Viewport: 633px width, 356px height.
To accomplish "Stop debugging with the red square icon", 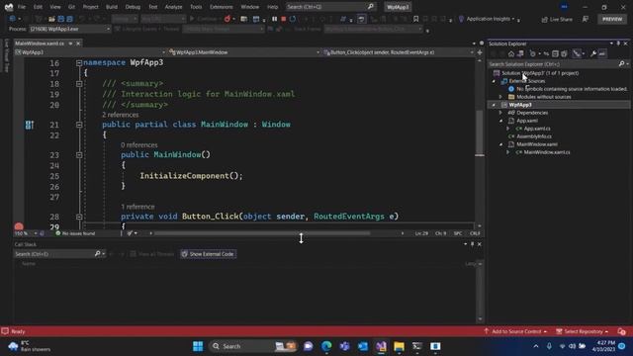I will [x=284, y=19].
